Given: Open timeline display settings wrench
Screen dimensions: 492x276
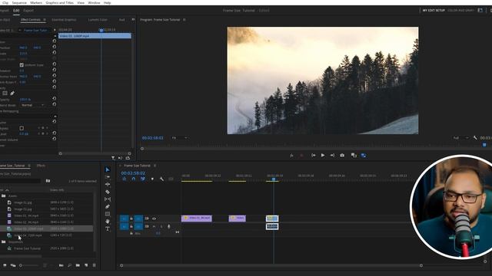Looking at the screenshot, I should (161, 179).
